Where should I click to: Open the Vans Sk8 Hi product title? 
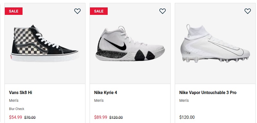click(21, 93)
